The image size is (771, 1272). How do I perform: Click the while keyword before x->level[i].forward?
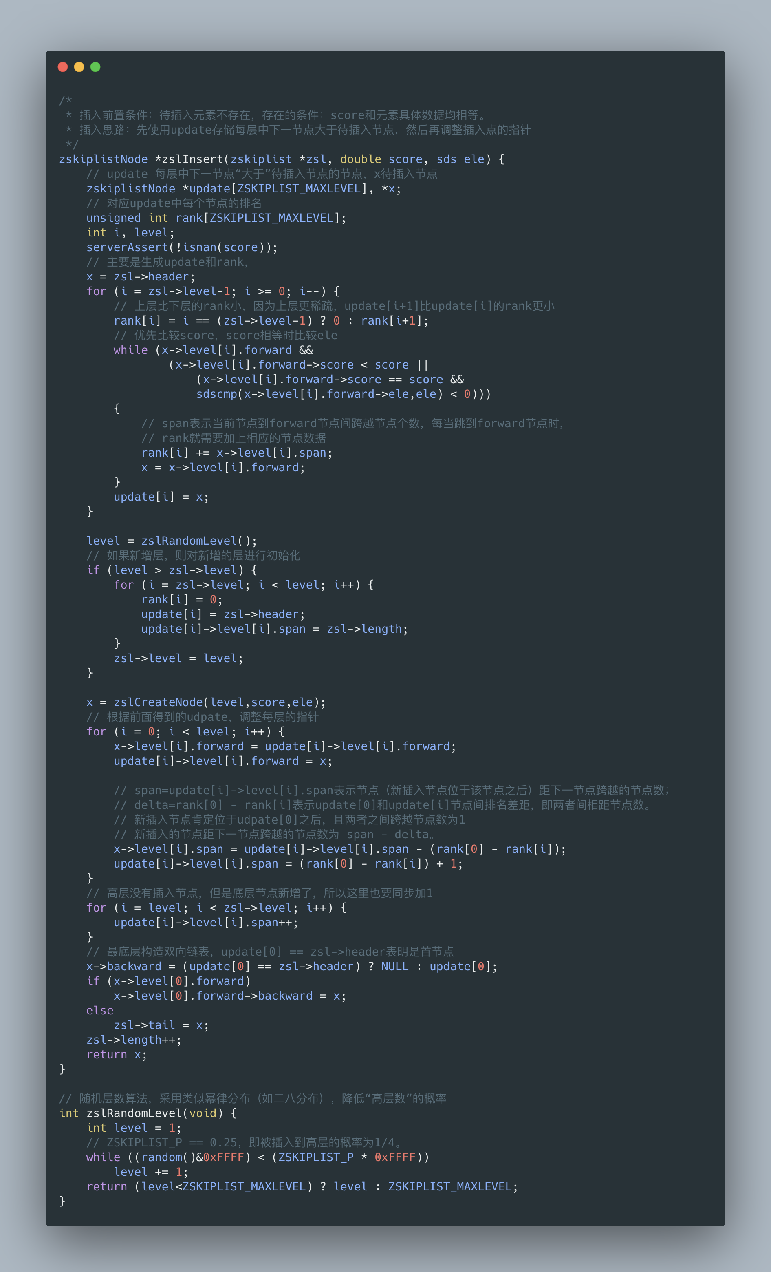(x=130, y=350)
